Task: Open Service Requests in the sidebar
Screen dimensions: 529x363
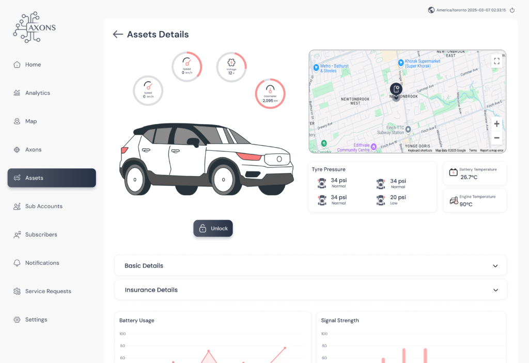Action: point(48,291)
